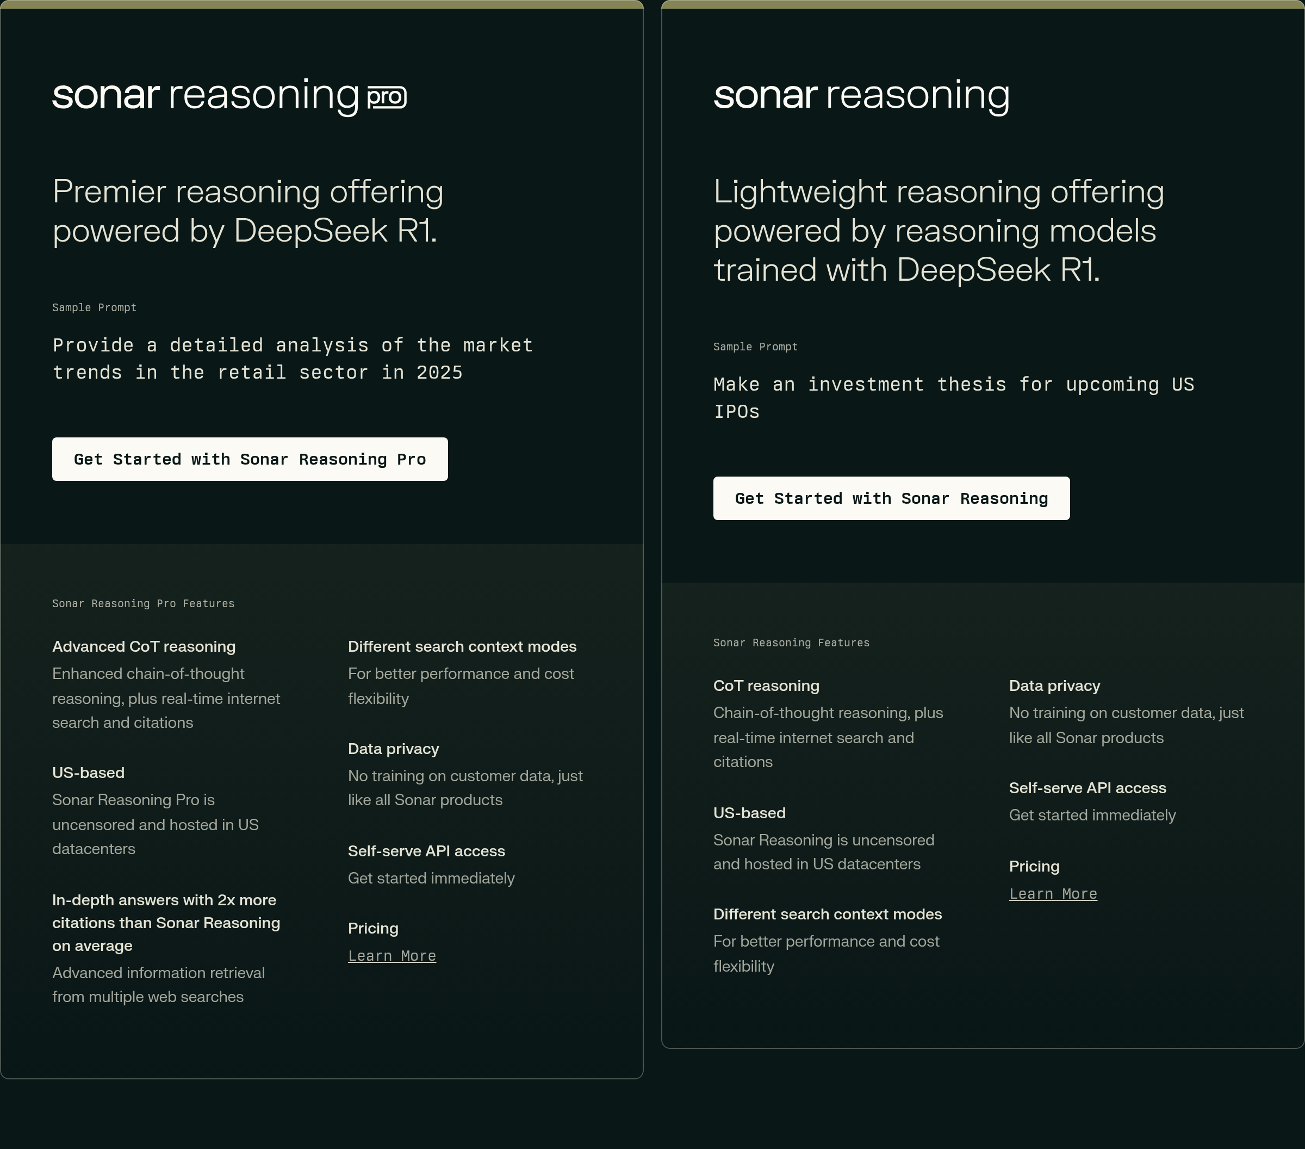Open Learn More link in Sonar Reasoning features
The width and height of the screenshot is (1305, 1149).
tap(1053, 893)
